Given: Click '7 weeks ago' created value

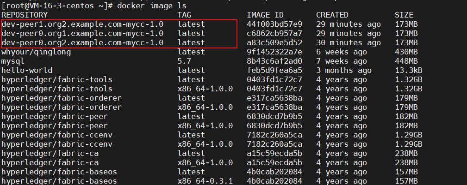Looking at the screenshot, I should [x=342, y=61].
